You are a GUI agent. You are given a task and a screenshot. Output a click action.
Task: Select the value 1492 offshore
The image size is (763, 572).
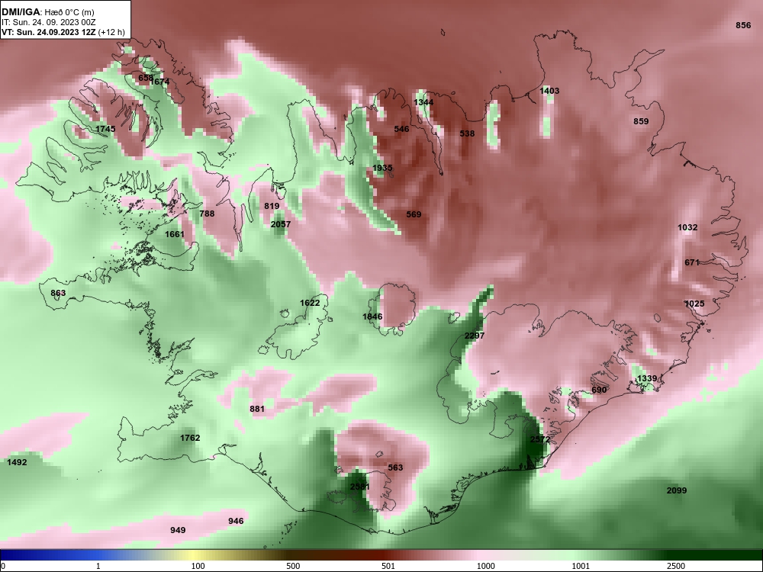[17, 462]
